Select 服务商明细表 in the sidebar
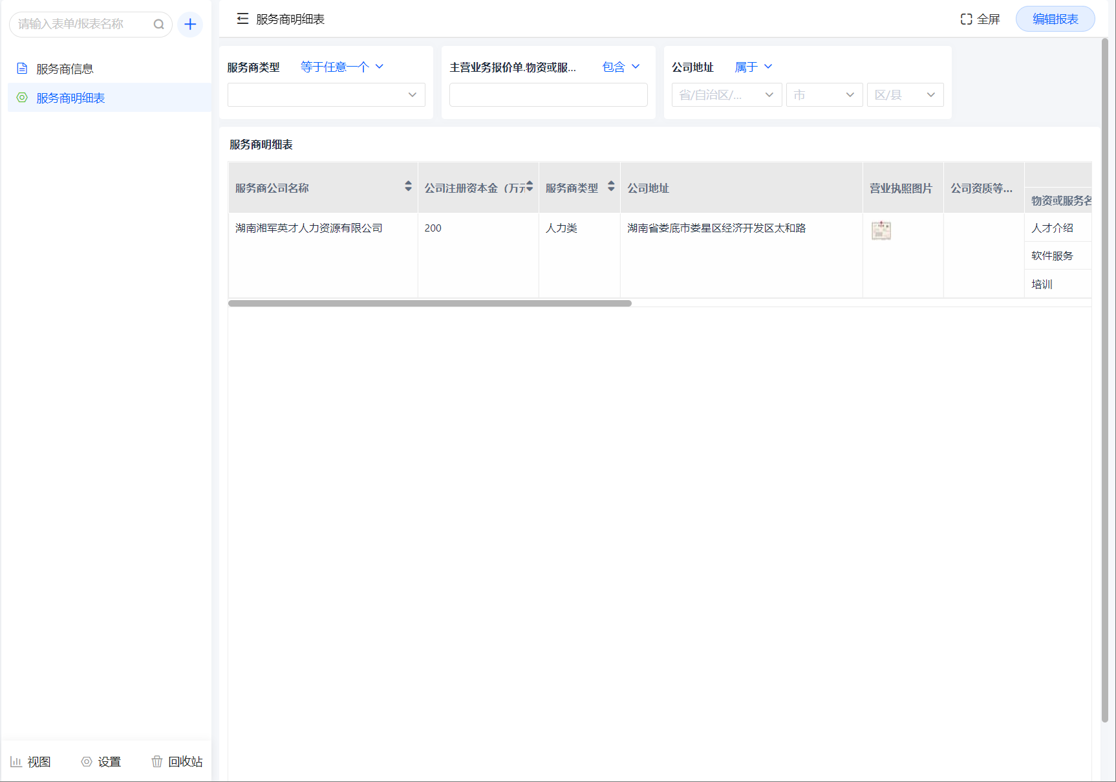Image resolution: width=1116 pixels, height=782 pixels. pyautogui.click(x=70, y=98)
